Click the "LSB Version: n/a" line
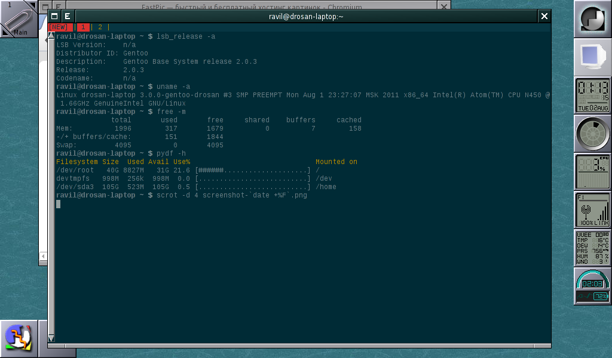This screenshot has width=612, height=358. pos(96,45)
